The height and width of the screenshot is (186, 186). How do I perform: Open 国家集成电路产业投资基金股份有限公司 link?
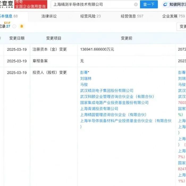coord(114,103)
